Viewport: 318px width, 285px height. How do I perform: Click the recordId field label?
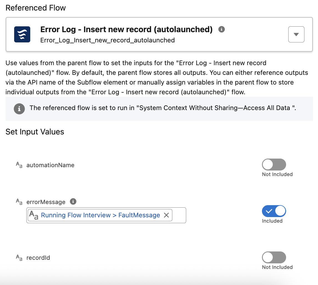38,258
